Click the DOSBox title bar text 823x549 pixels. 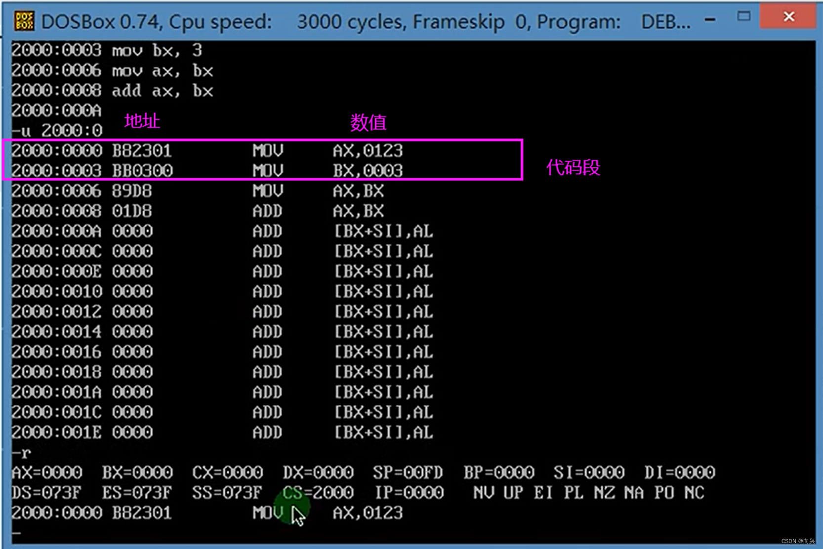click(x=366, y=22)
